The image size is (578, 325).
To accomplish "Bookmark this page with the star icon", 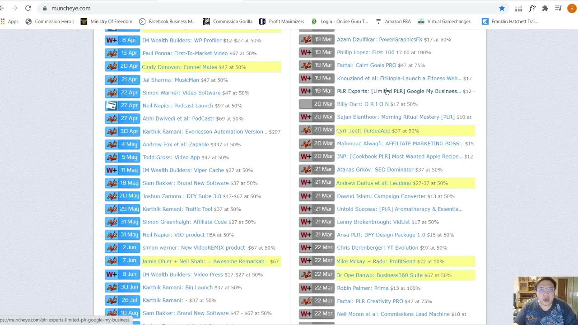I will (502, 8).
